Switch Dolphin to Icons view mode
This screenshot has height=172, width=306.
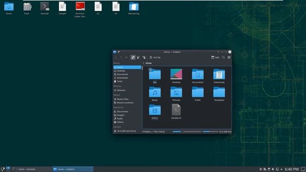click(x=133, y=57)
